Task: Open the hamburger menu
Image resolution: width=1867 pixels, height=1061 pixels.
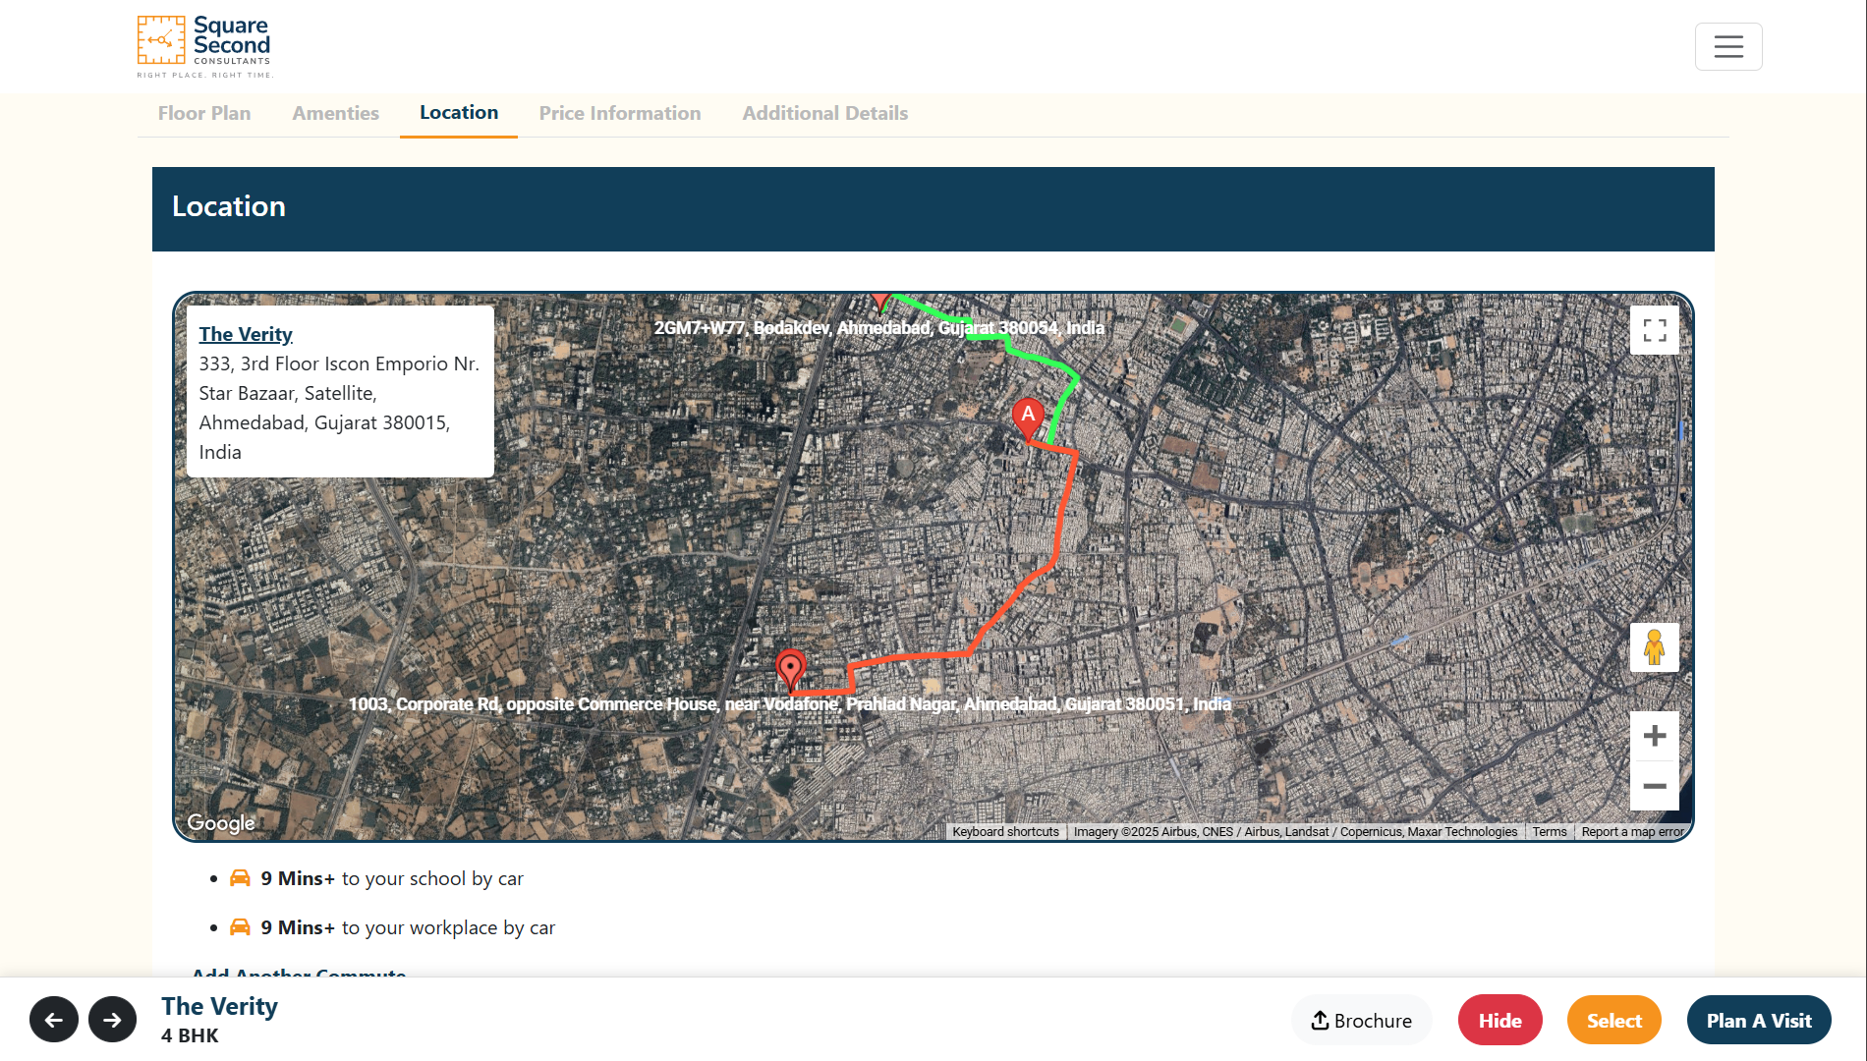Action: tap(1728, 46)
